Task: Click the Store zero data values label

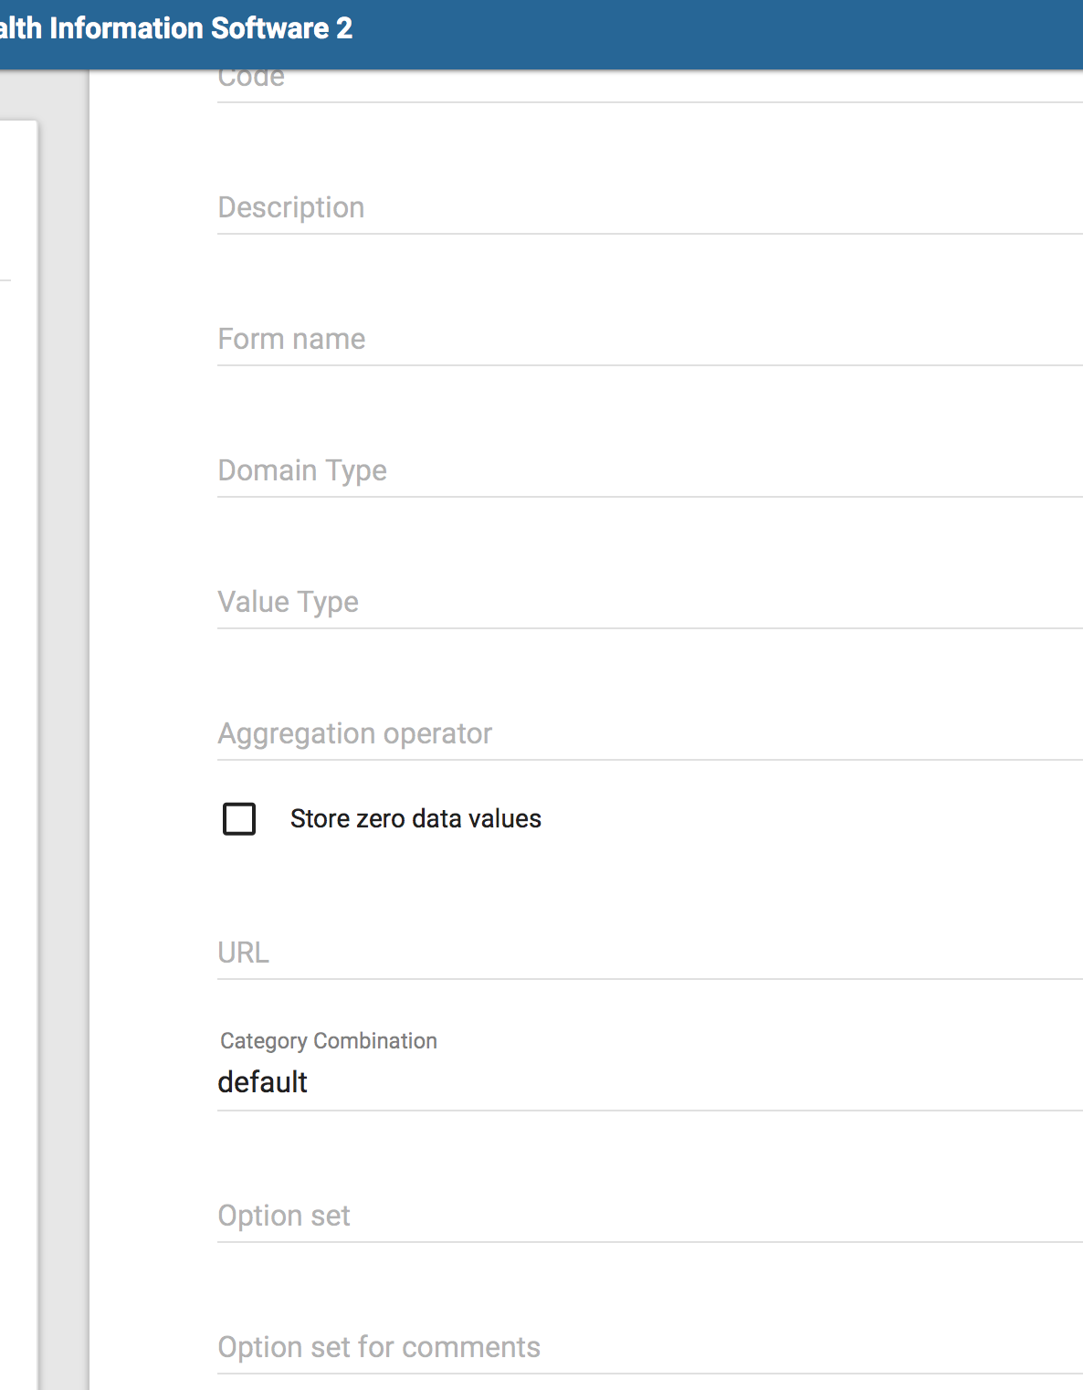Action: [415, 818]
